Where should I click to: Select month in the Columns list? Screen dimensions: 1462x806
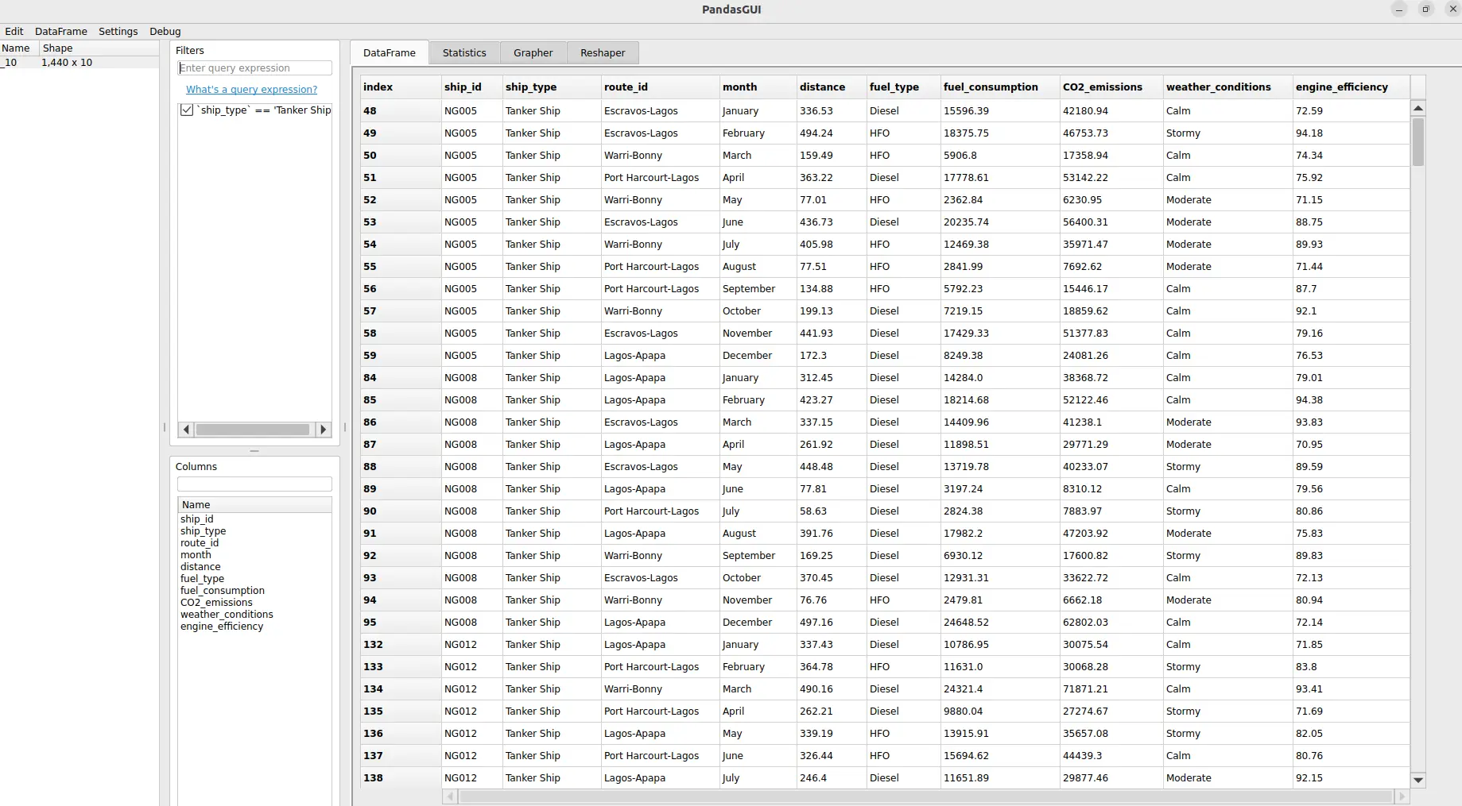coord(196,555)
